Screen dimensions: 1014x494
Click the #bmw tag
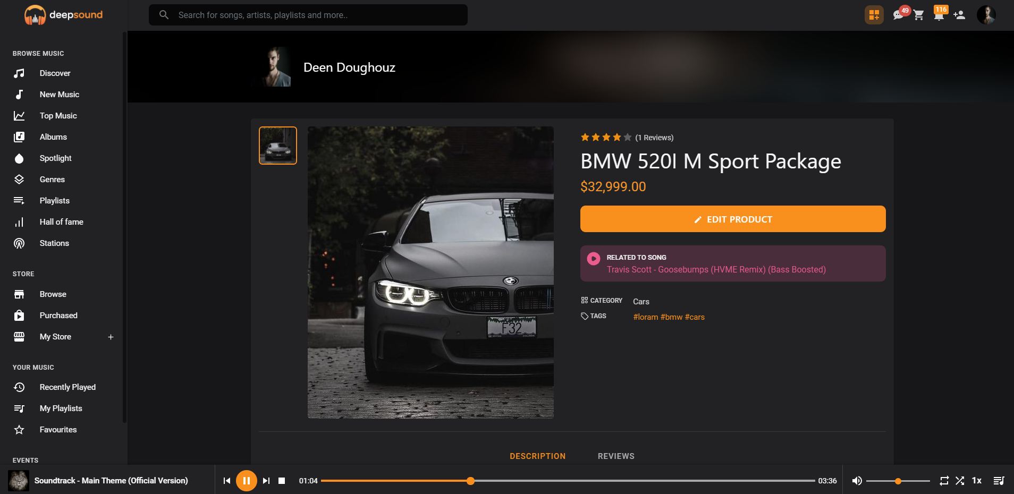pos(672,317)
